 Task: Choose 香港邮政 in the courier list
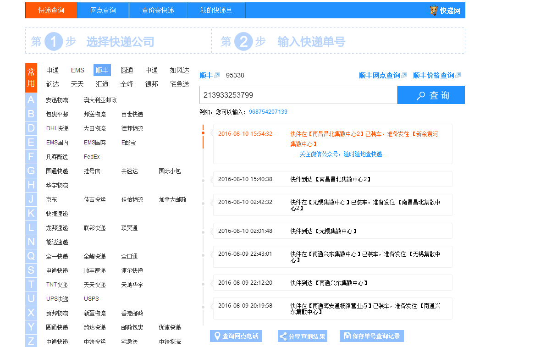132,313
